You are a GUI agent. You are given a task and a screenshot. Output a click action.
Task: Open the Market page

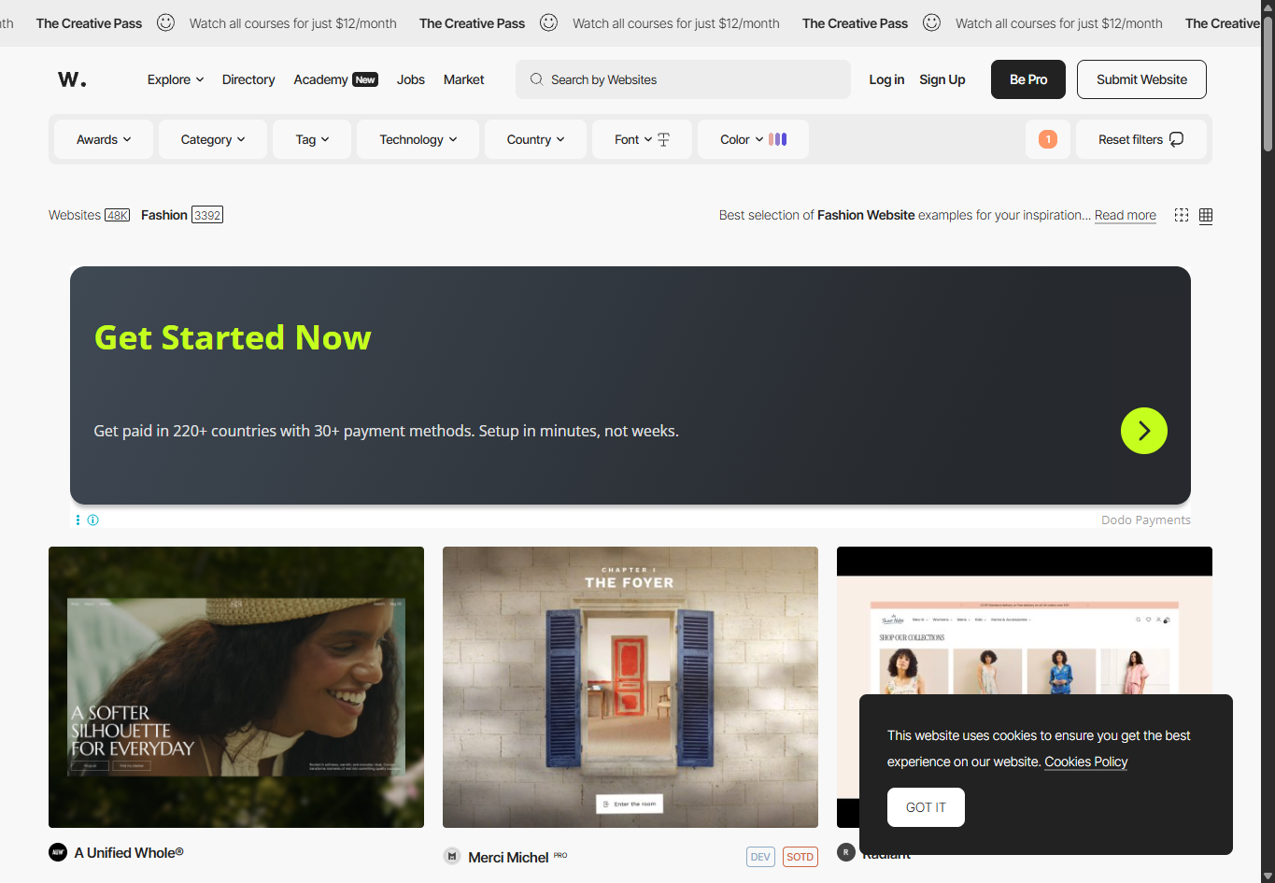click(464, 79)
